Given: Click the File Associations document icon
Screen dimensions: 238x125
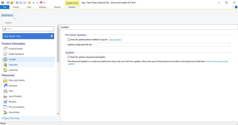Looking at the screenshot, I should click(5, 107).
